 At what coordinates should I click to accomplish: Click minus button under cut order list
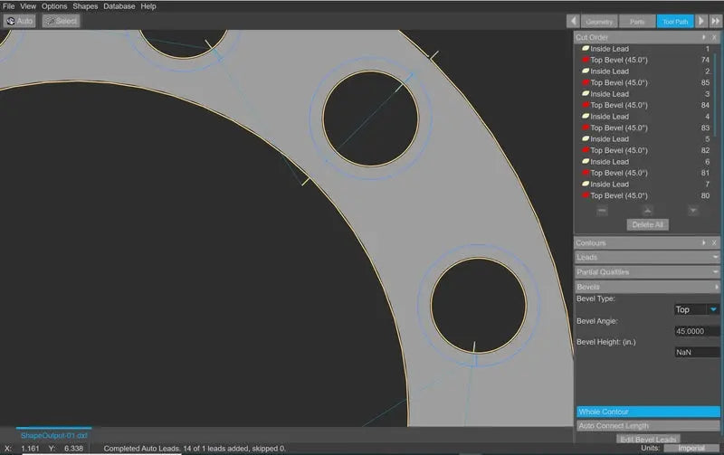pos(603,211)
